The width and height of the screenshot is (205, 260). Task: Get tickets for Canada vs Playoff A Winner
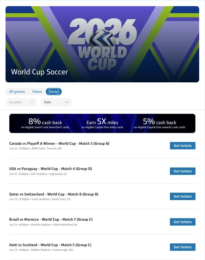(183, 146)
